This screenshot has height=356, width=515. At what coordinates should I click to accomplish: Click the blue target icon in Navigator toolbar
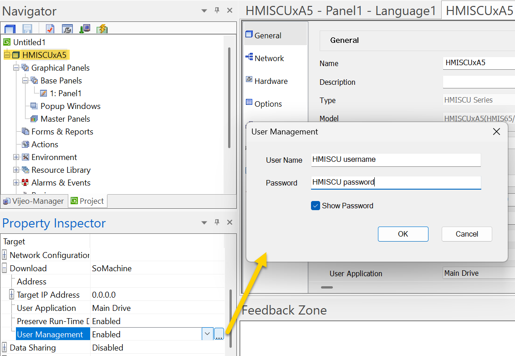click(x=10, y=29)
